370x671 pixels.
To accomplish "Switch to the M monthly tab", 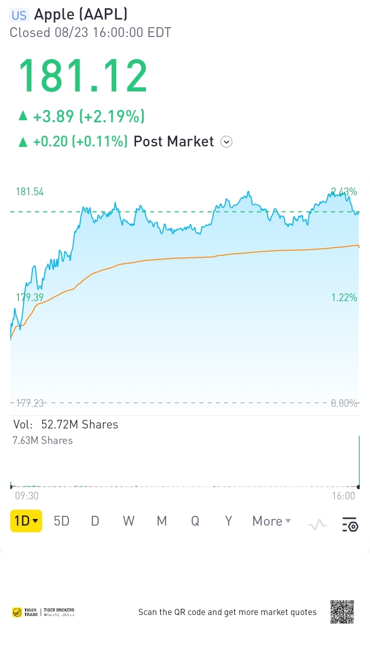I will (162, 521).
